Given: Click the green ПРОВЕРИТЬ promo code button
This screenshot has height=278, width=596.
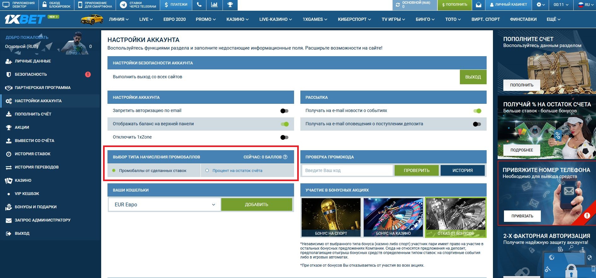Looking at the screenshot, I should click(416, 170).
